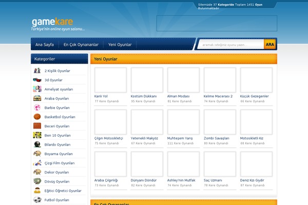Screen dimensions: 308x205
Task: Click the Basketbol Oyunları ball icon
Action: tap(37, 117)
